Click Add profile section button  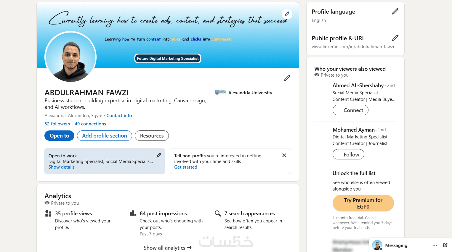tap(105, 136)
